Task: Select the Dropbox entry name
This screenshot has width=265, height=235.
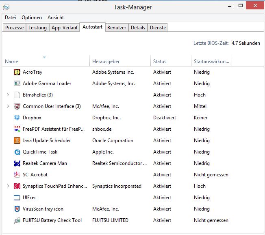Action: 32,118
